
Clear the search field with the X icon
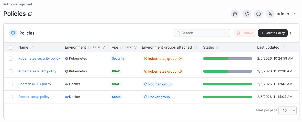(226, 33)
